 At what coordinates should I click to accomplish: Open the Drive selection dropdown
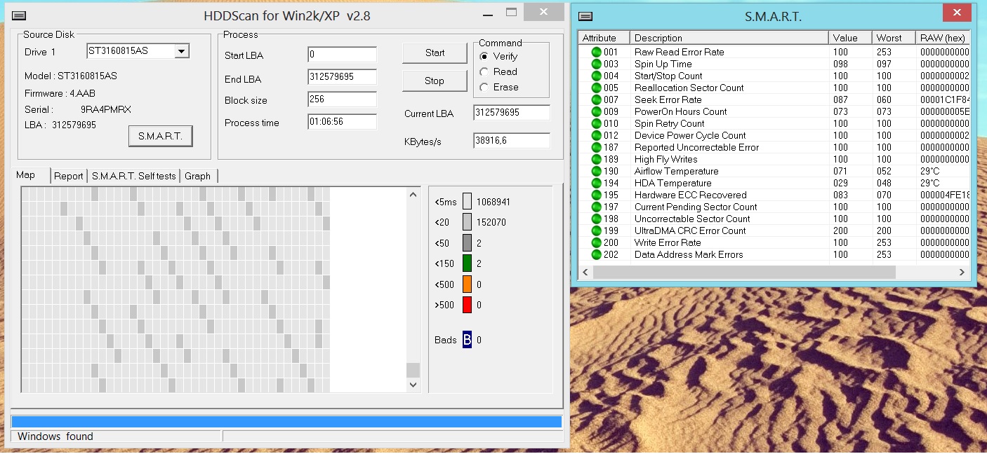(181, 51)
